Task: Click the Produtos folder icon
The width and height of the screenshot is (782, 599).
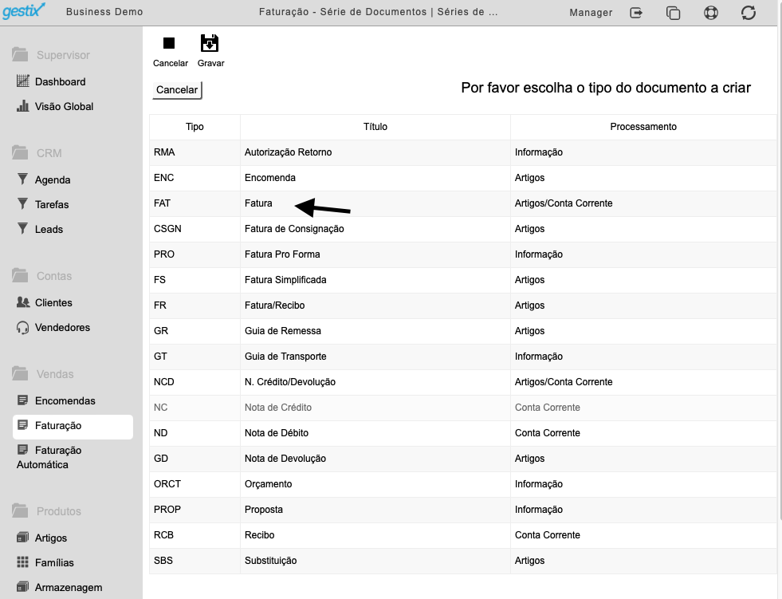Action: [x=20, y=510]
